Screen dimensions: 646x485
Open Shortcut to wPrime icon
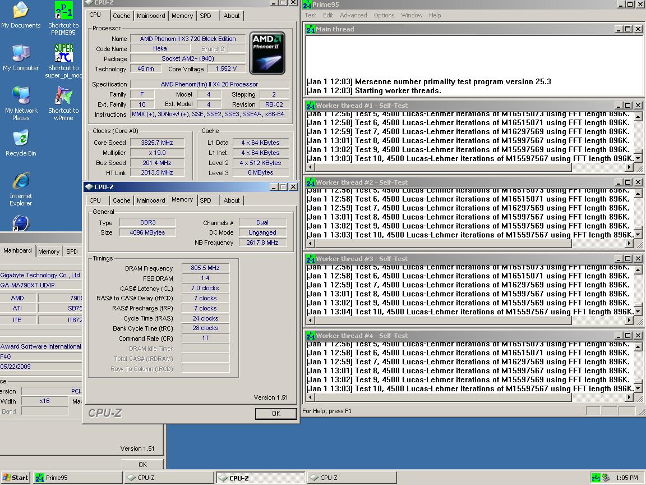click(x=63, y=96)
